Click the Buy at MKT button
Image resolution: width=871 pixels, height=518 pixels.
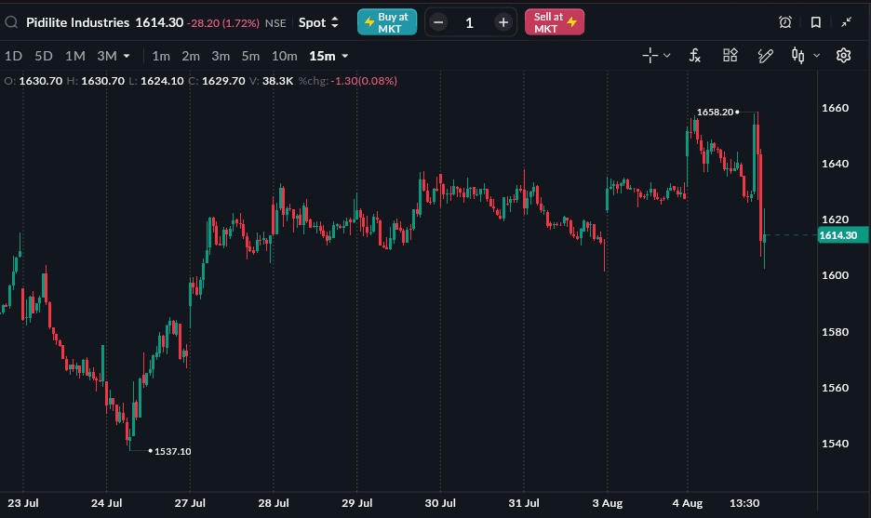[x=387, y=22]
